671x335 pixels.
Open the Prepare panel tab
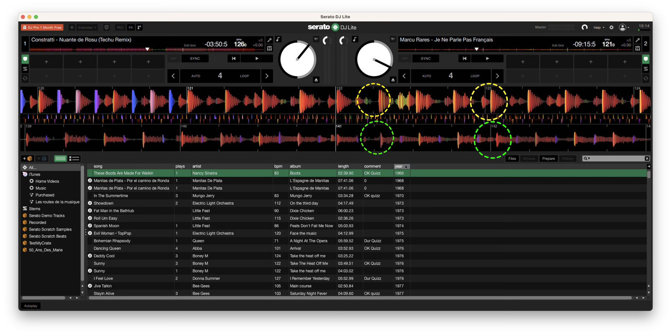pos(548,158)
